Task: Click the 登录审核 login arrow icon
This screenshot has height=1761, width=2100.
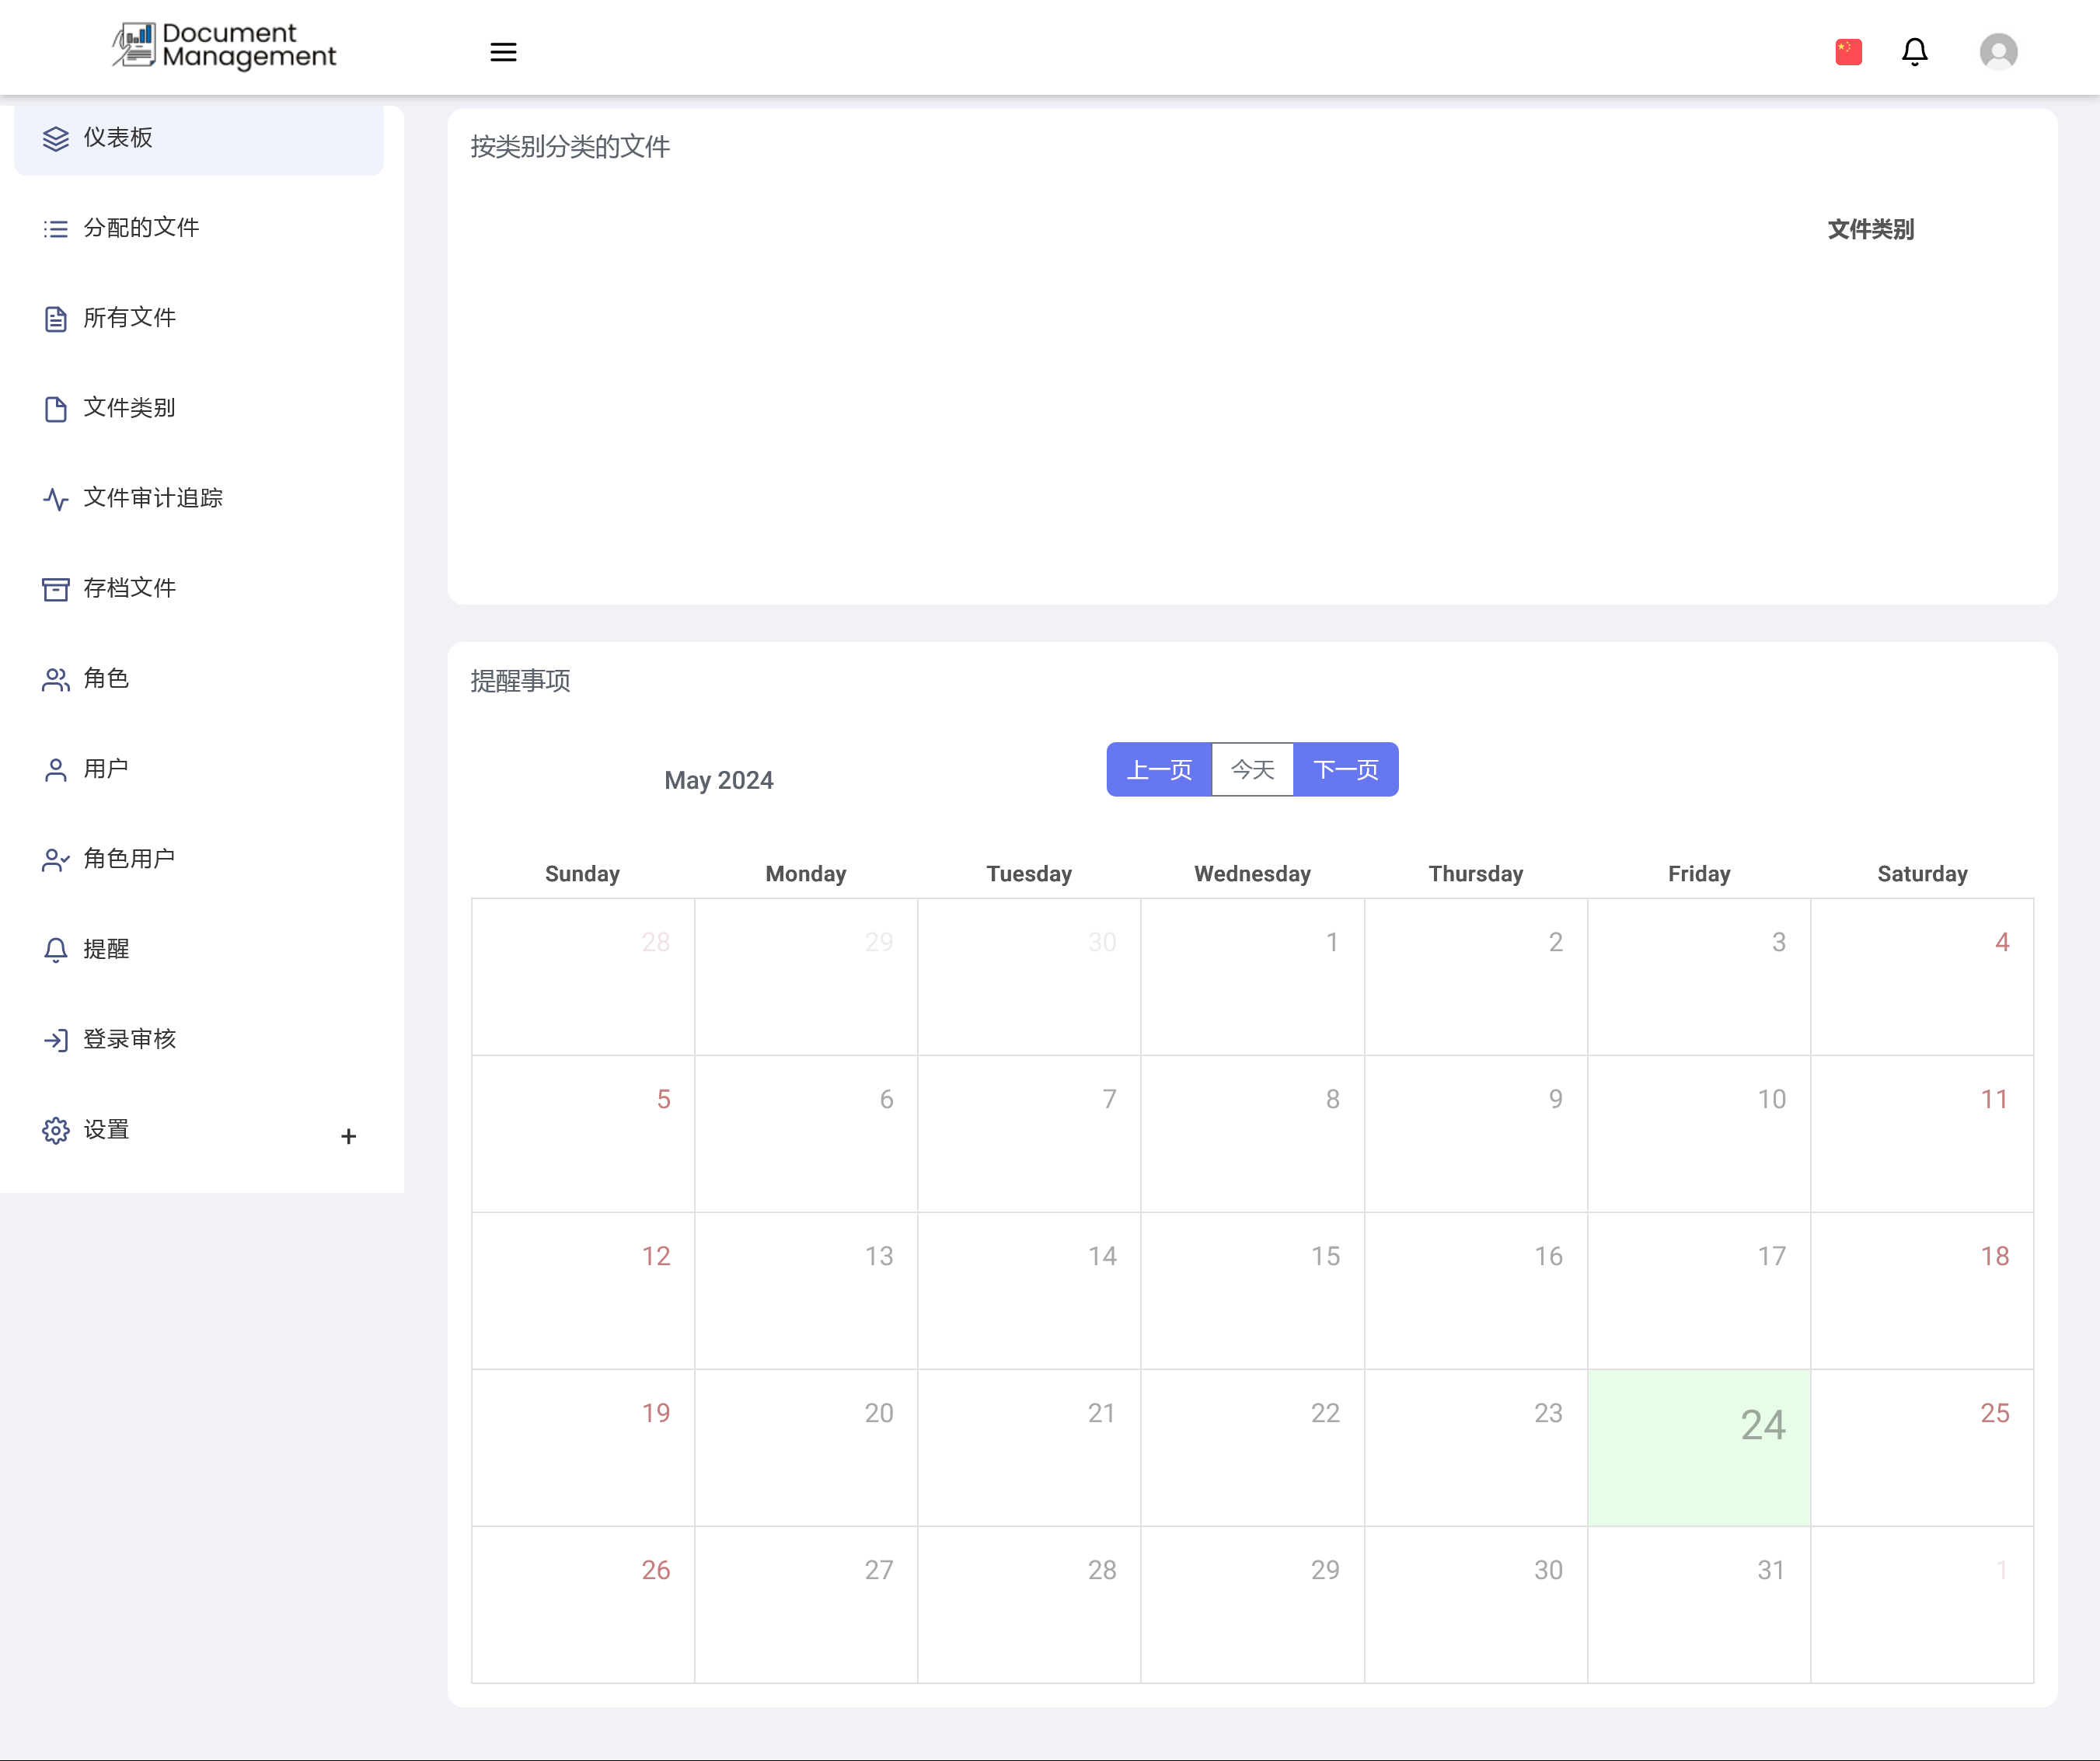Action: 56,1040
